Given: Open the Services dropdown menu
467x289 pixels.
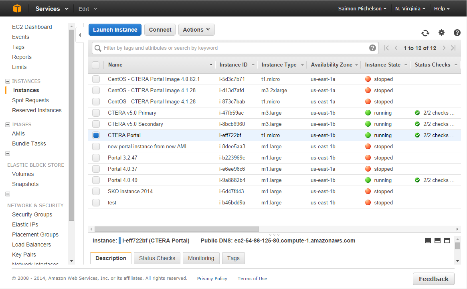Looking at the screenshot, I should (52, 9).
